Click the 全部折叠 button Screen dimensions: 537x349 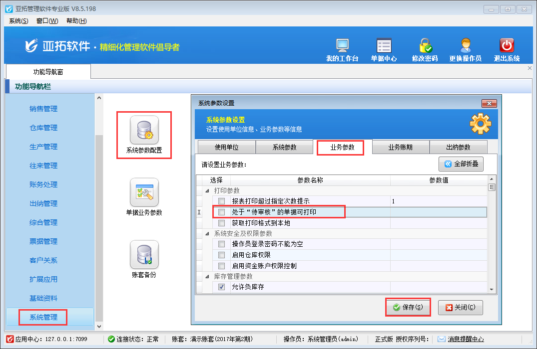click(x=461, y=164)
